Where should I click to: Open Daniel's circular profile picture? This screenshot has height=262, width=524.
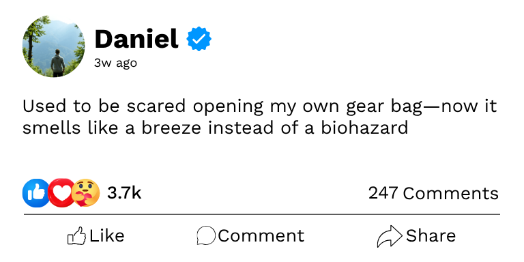point(53,46)
